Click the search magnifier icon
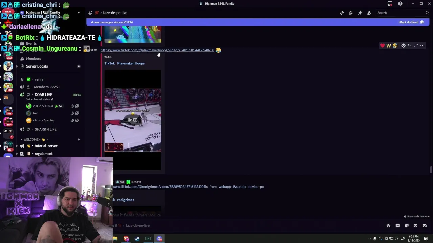 click(x=427, y=13)
